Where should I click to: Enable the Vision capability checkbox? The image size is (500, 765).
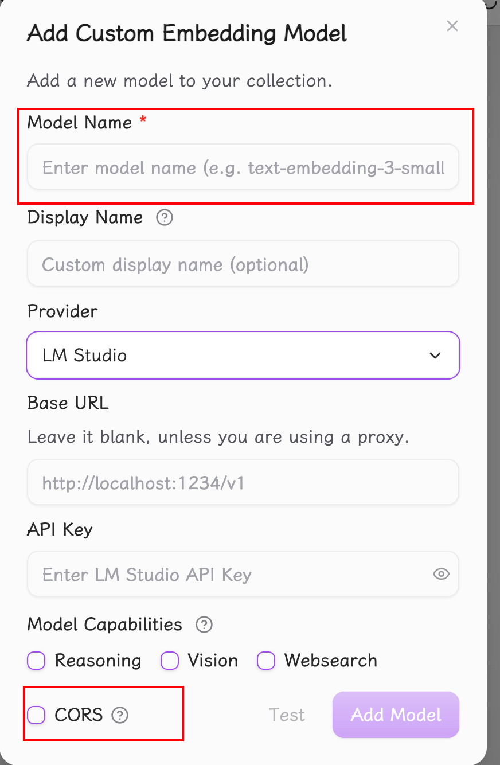(x=170, y=661)
